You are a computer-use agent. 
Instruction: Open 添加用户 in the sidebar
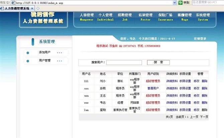(44, 53)
